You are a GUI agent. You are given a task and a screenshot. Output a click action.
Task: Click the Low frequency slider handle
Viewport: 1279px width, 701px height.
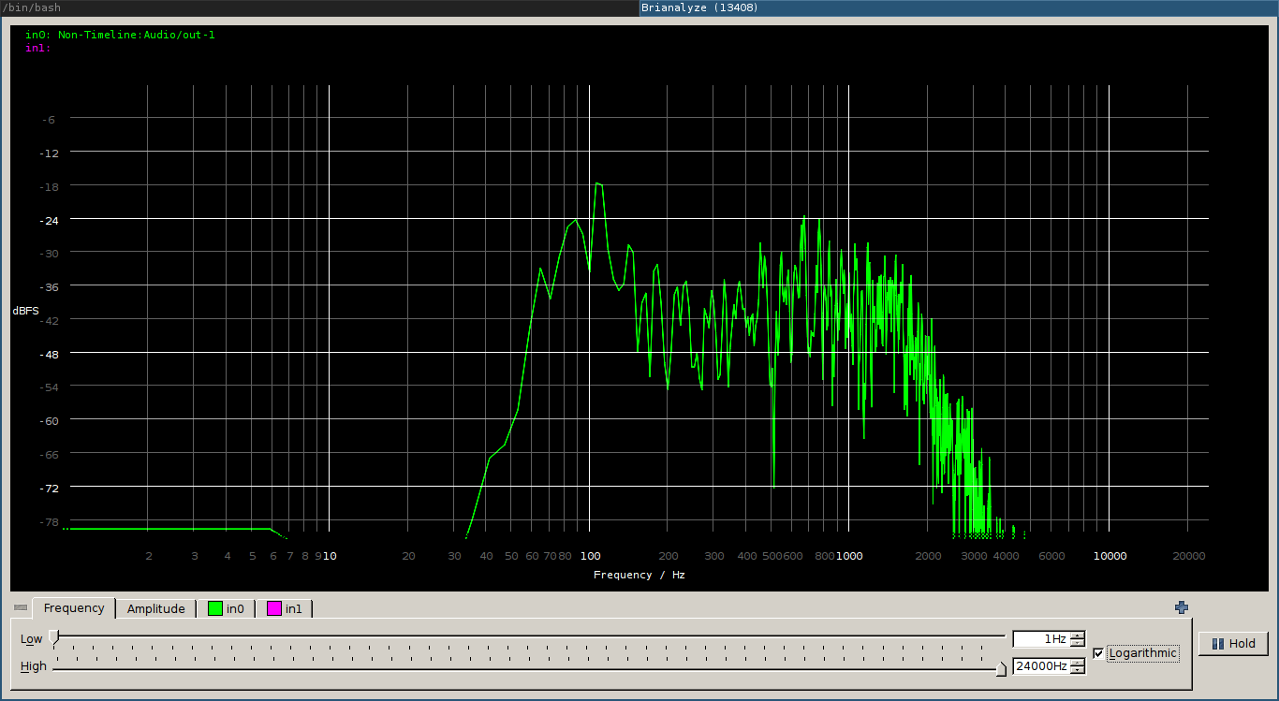coord(54,637)
